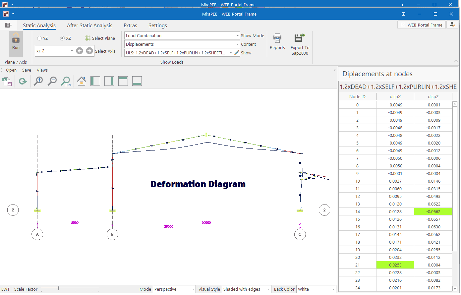This screenshot has height=295, width=461.
Task: Click the Scale Factor slider handle
Action: (58, 288)
